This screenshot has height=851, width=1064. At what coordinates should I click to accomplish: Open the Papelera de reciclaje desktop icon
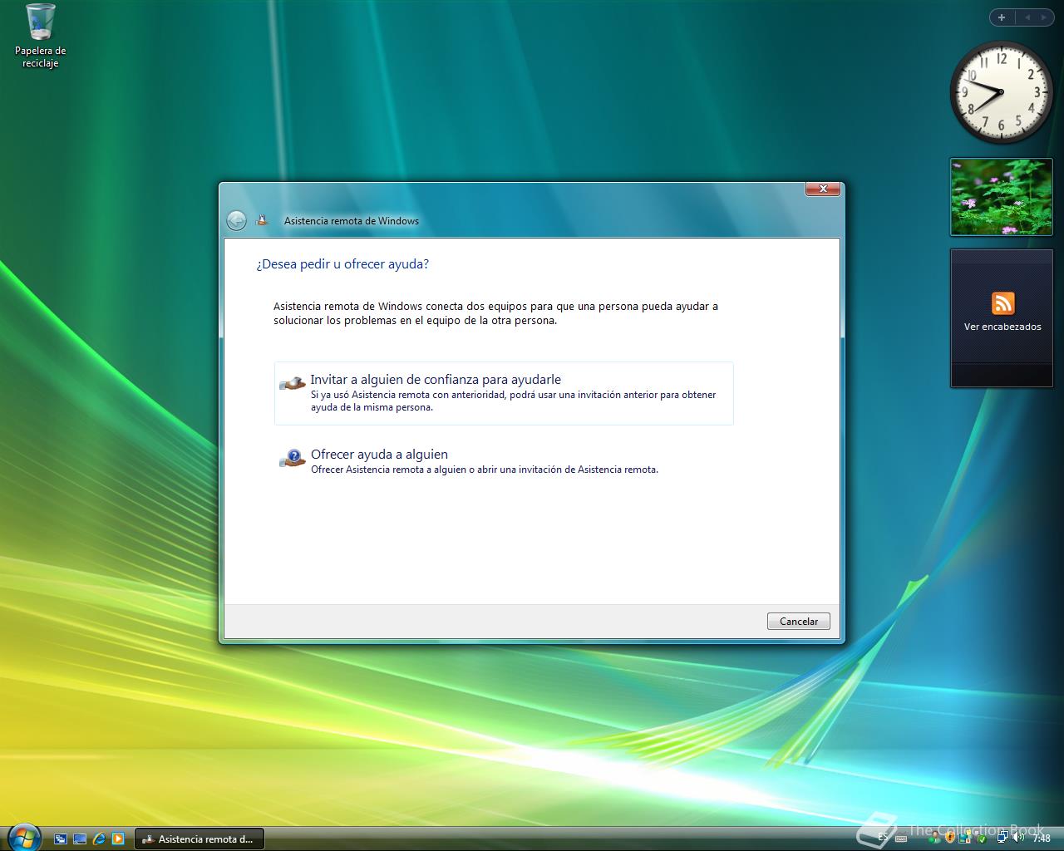tap(40, 36)
